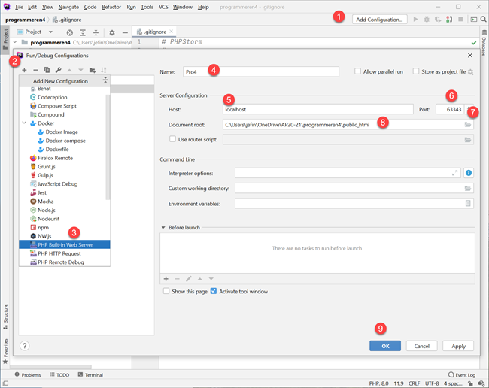Move configuration down arrow in dialog toolbar
489x388 pixels.
click(80, 70)
